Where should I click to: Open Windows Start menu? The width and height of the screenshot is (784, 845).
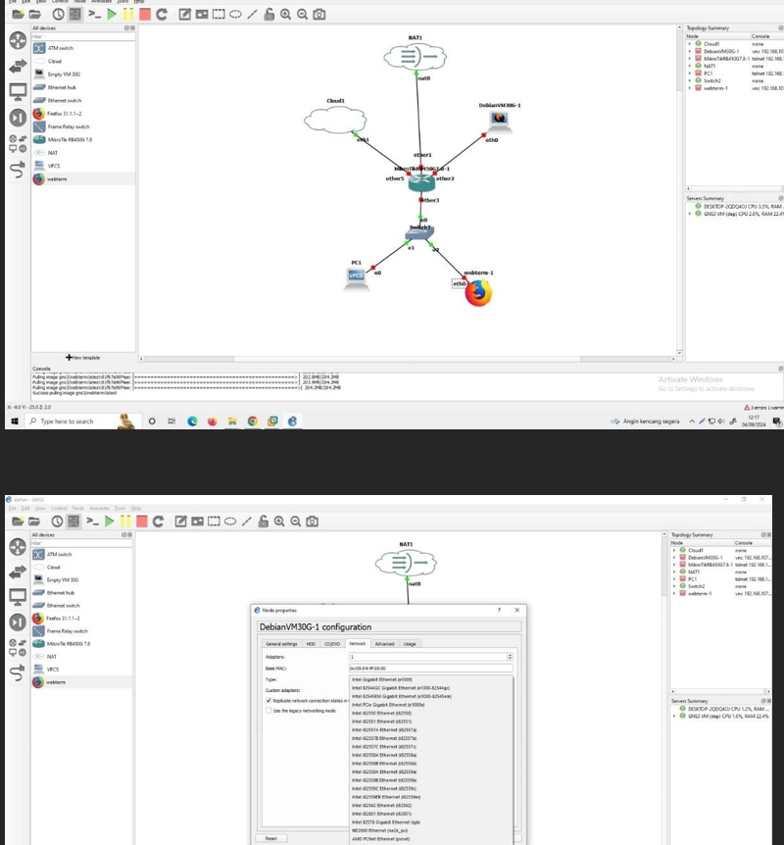(15, 422)
